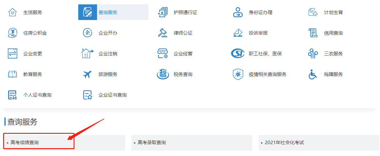380x156 pixels.
Task: Click the 企业证书查询 label
Action: [x=112, y=95]
